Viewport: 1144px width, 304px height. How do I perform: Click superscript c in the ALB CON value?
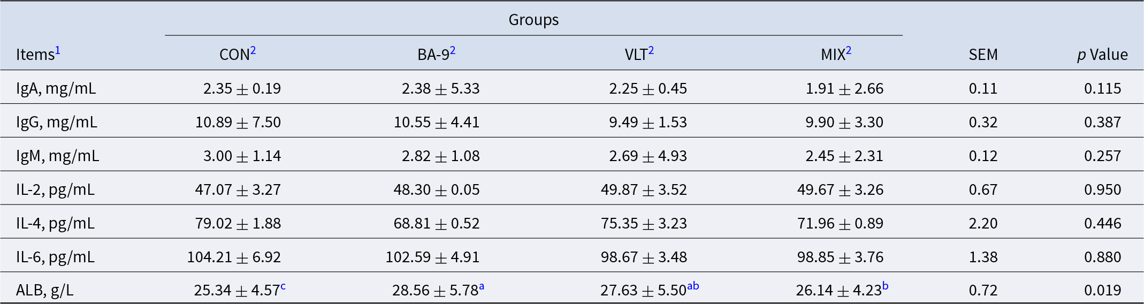point(283,286)
